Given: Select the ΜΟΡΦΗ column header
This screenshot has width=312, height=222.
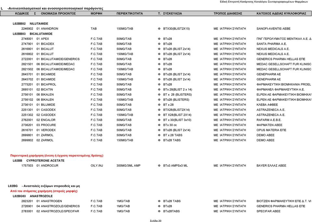Looking at the screenshot, I should tap(96, 14).
